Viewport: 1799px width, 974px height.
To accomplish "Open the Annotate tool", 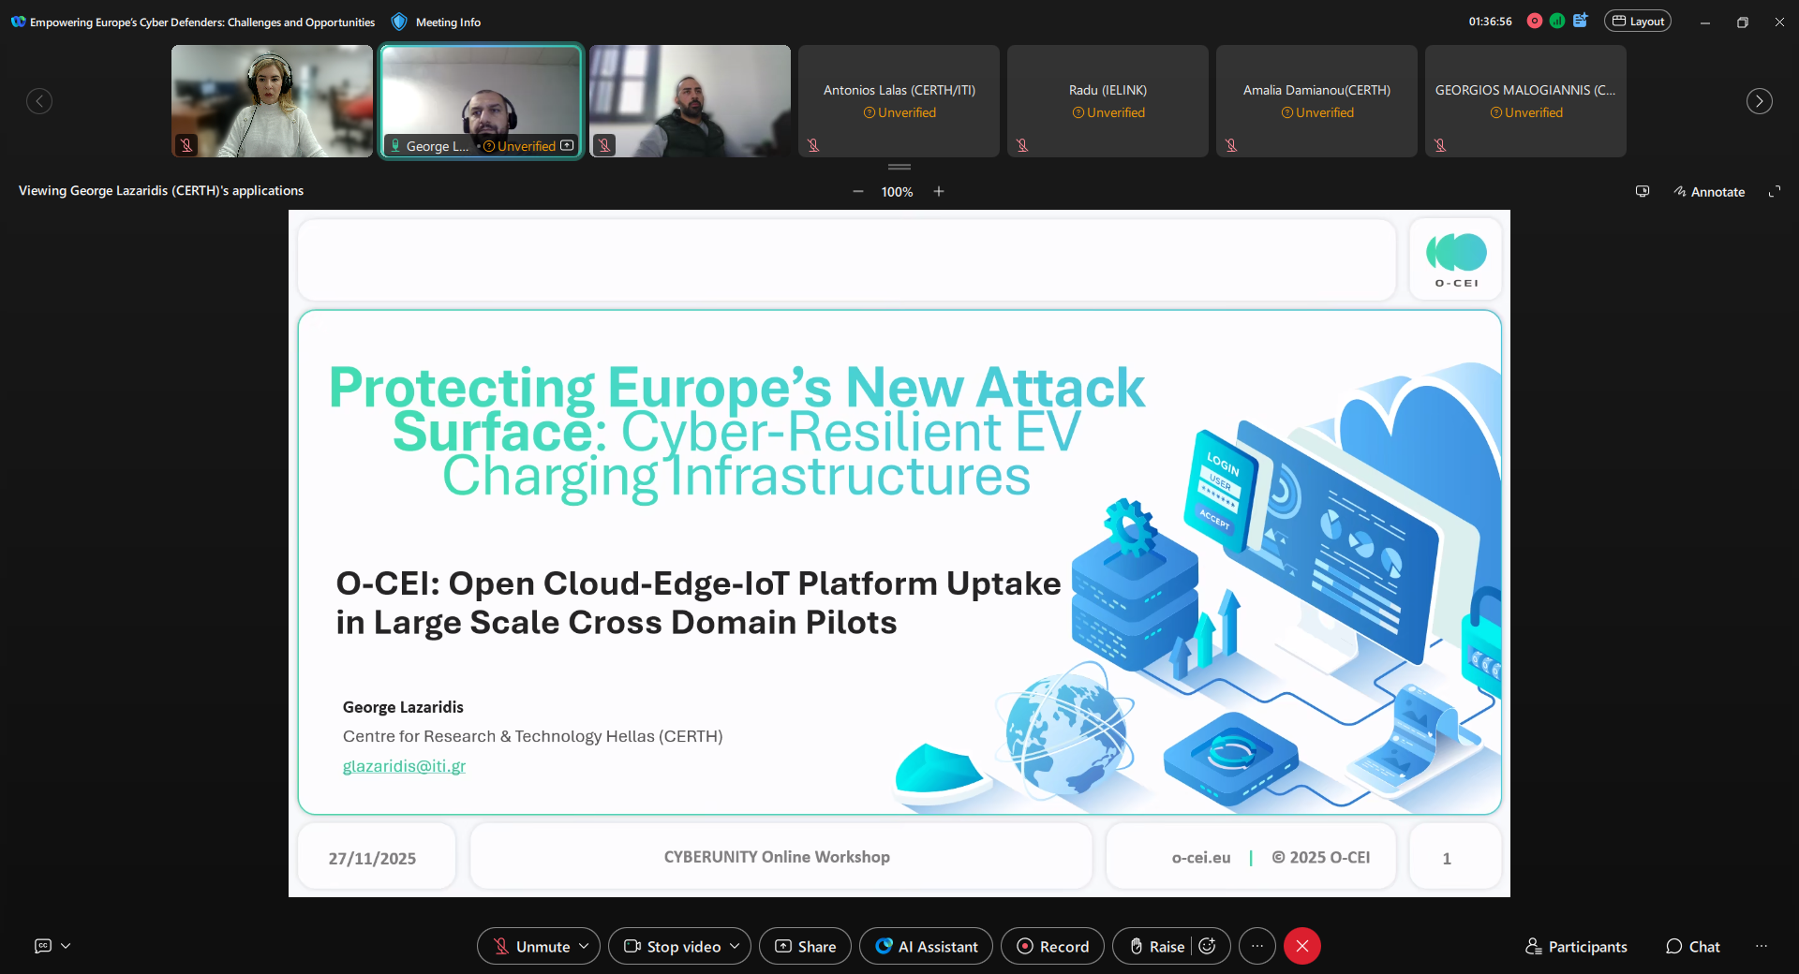I will point(1709,191).
